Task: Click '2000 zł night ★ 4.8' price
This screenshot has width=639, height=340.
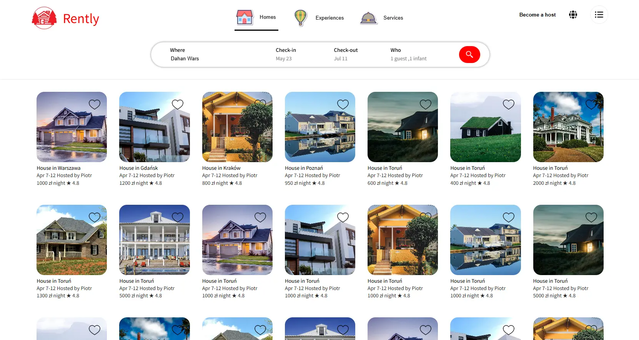Action: [554, 183]
